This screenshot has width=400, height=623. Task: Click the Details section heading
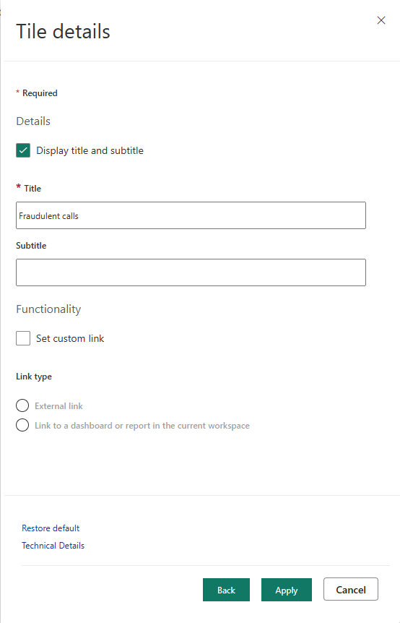point(33,121)
